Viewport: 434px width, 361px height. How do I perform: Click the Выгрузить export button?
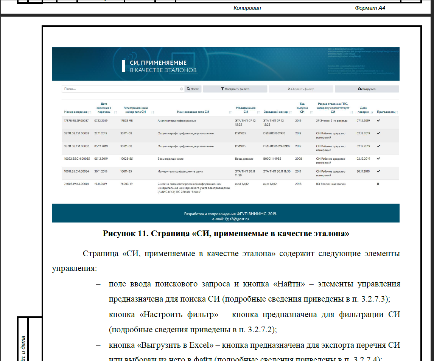point(367,89)
